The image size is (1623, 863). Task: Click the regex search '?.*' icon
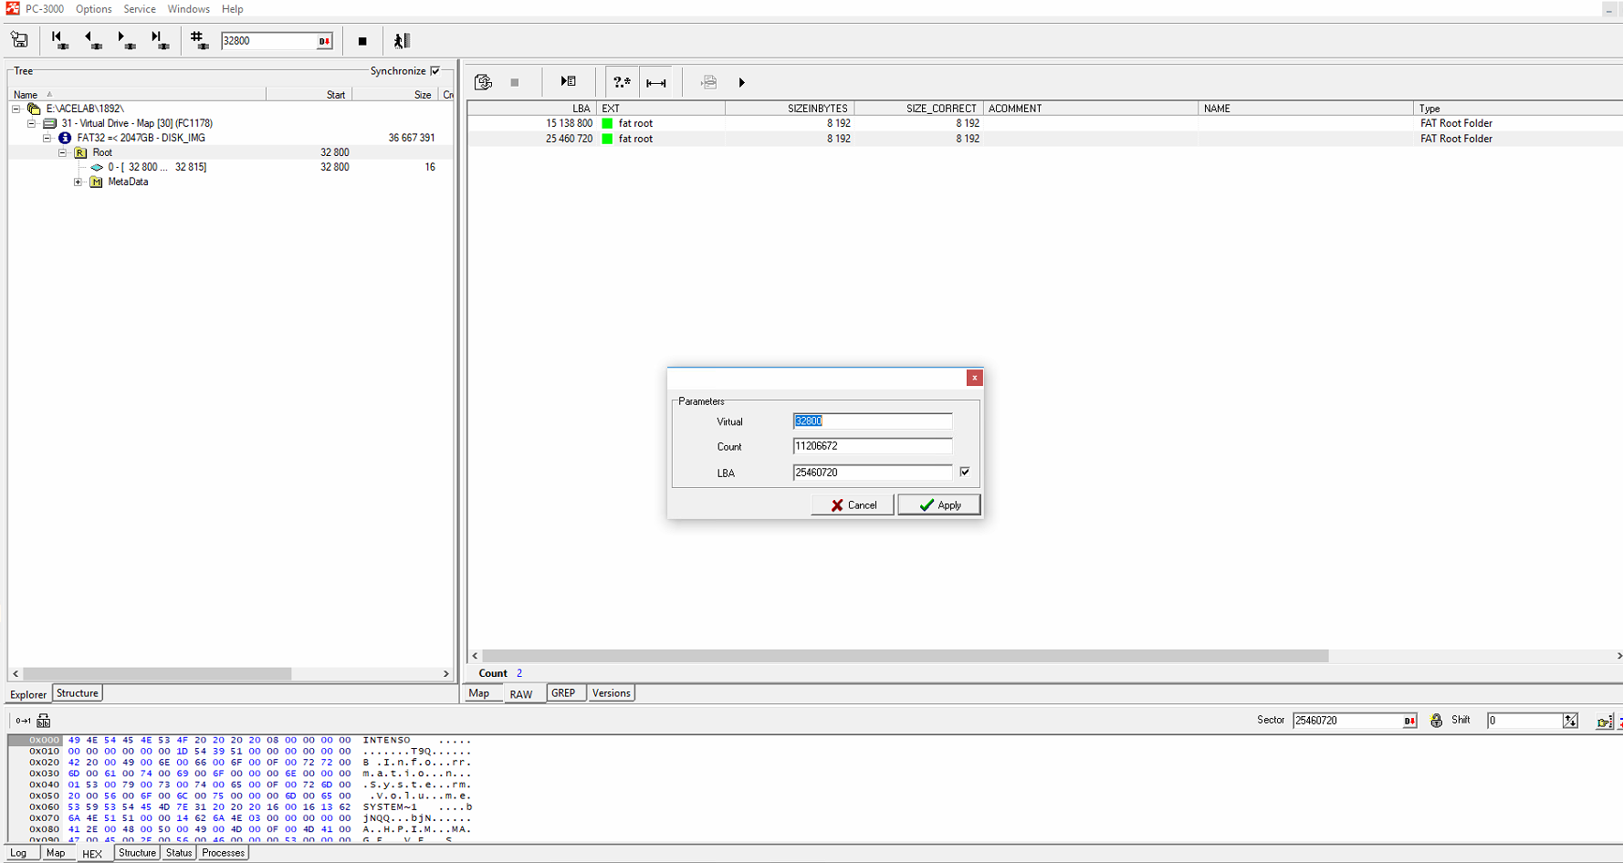click(x=622, y=82)
